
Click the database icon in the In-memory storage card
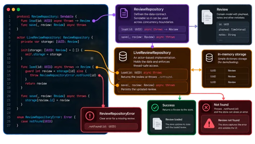click(x=209, y=58)
